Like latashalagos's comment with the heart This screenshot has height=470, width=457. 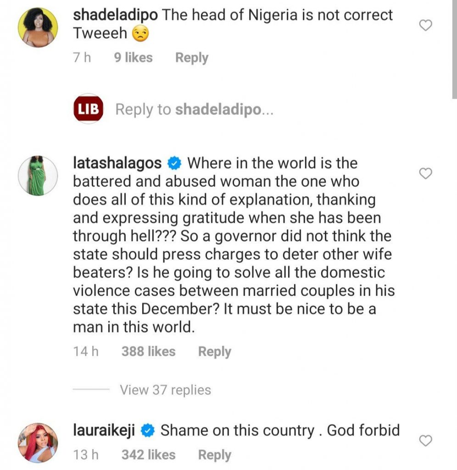tap(426, 173)
